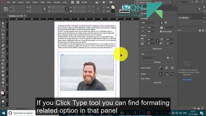Viewport: 206px width, 116px height.
Task: Click create new page icon in Properties
Action: (168, 58)
